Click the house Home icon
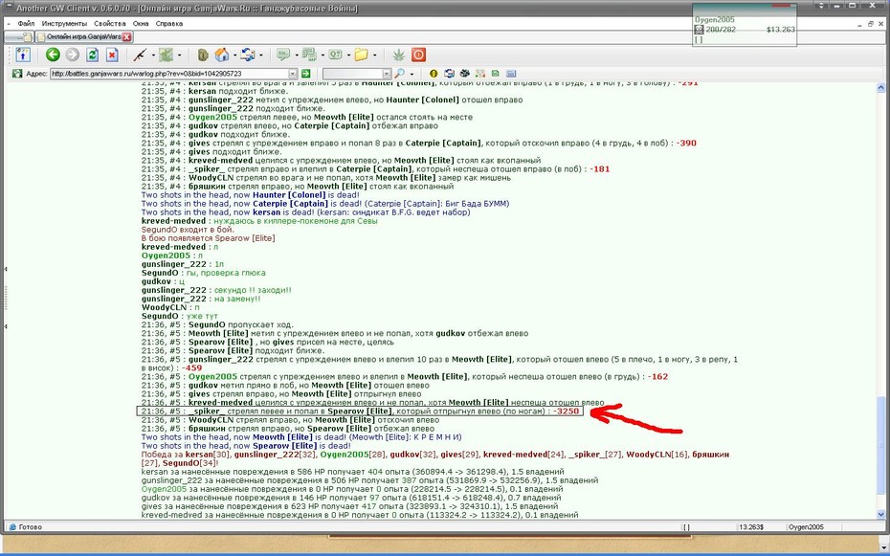Viewport: 890px width, 556px height. [x=222, y=55]
